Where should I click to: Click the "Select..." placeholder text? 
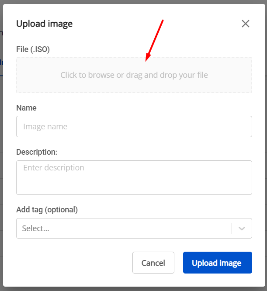tap(35, 228)
